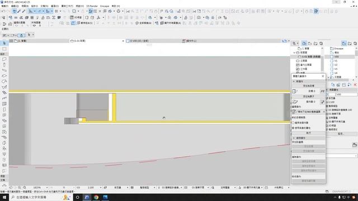Click the scissors Trim icon
This screenshot has width=358, height=201.
tap(128, 11)
